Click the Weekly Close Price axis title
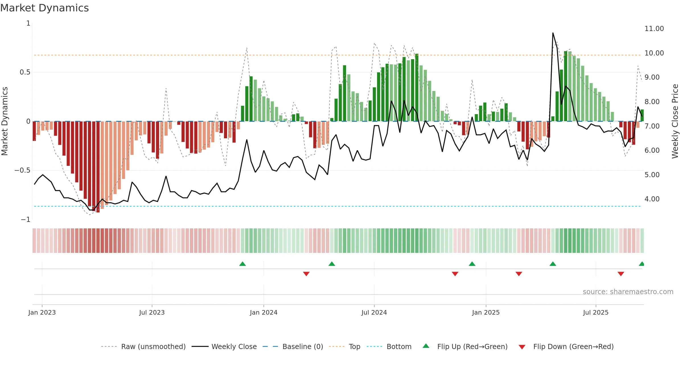The height and width of the screenshot is (384, 683). [x=675, y=121]
